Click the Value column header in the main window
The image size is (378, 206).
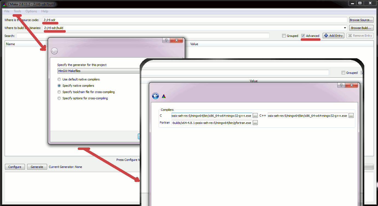281,44
